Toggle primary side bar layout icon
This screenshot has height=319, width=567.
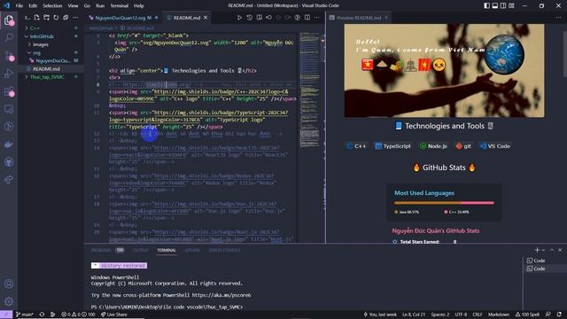486,5
